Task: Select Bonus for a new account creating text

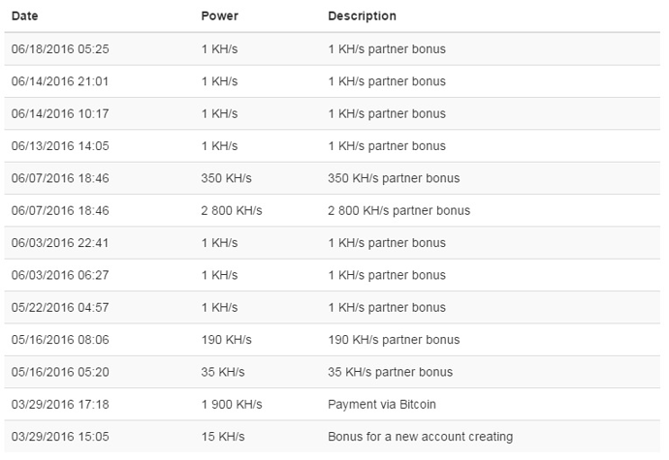Action: pyautogui.click(x=420, y=437)
